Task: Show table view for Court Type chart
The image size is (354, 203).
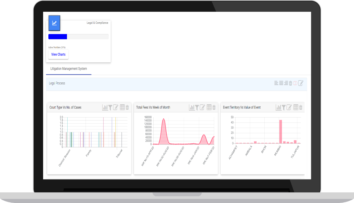Action: pyautogui.click(x=122, y=107)
